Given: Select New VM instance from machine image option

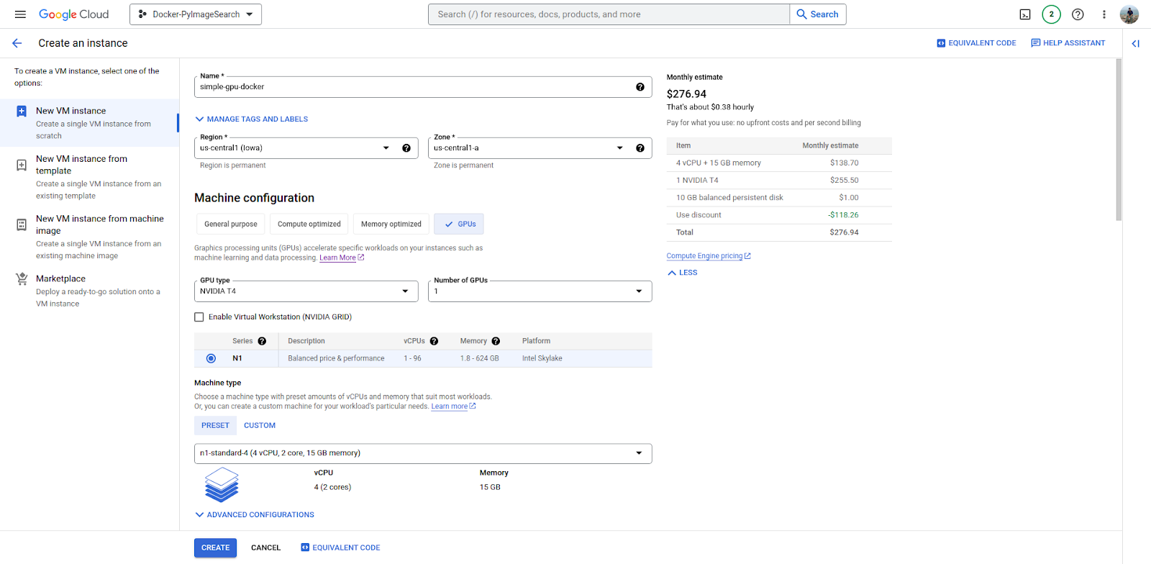Looking at the screenshot, I should point(89,237).
